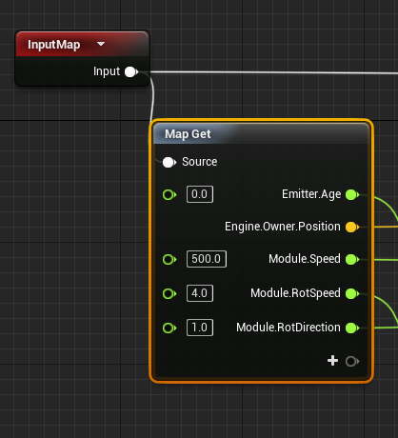Click the empty gray add pin

pos(352,361)
